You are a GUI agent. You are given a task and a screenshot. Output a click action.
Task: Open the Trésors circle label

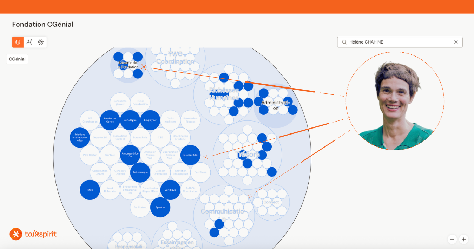click(x=248, y=155)
